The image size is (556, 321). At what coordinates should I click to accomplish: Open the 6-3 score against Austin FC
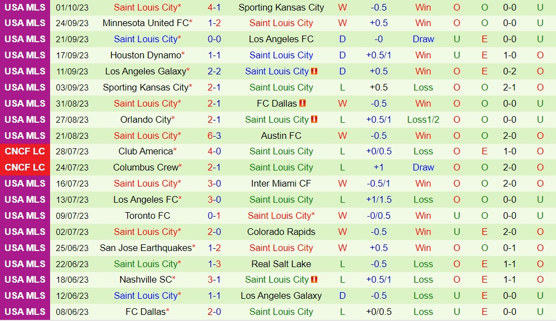coord(214,136)
